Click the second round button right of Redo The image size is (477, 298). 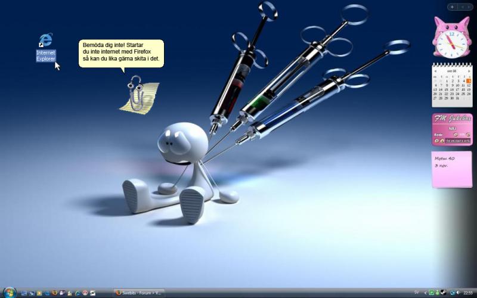(468, 135)
